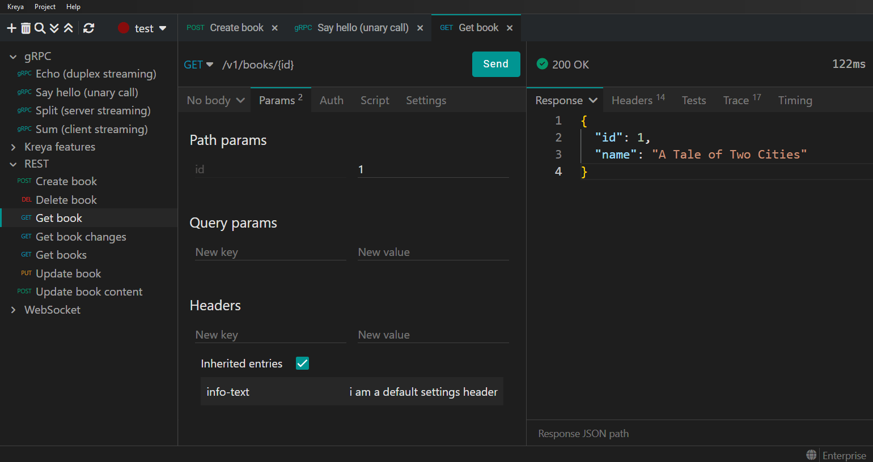The image size is (873, 462).
Task: Expand the WebSocket folder
Action: pos(13,310)
